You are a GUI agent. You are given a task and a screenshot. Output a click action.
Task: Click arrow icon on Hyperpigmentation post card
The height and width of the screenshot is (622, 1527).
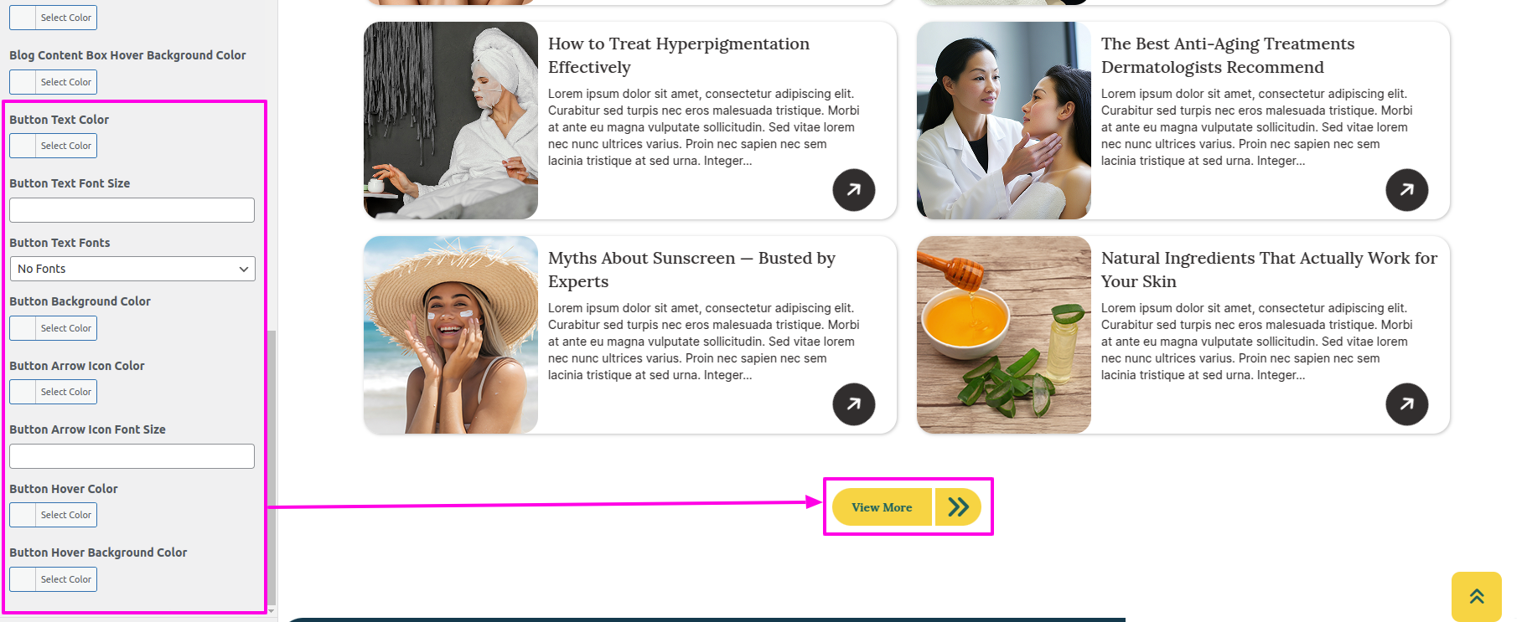(853, 190)
